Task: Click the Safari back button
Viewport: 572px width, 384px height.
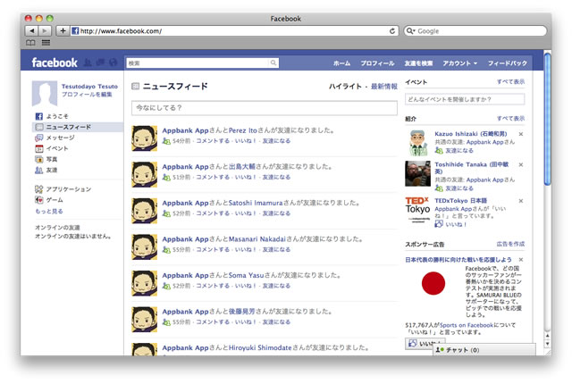Action: click(x=32, y=31)
